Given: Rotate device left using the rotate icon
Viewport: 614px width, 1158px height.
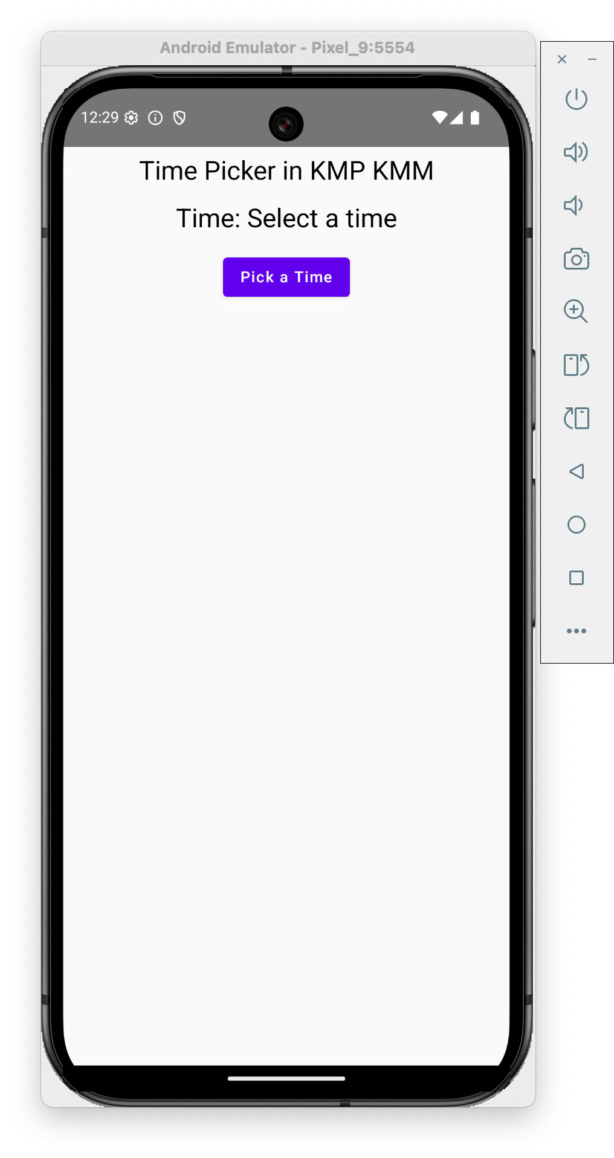Looking at the screenshot, I should [x=576, y=418].
